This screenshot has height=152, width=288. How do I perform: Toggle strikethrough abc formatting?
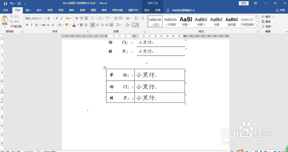43,25
